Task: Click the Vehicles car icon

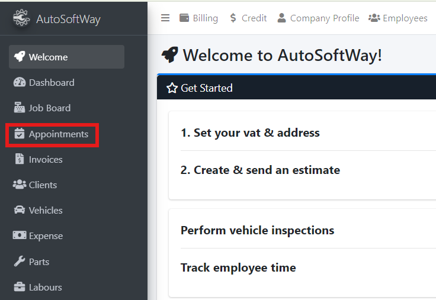Action: [20, 209]
